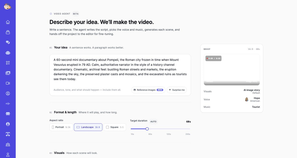This screenshot has width=297, height=158.
Task: Click the team group sidebar icon
Action: point(8,145)
